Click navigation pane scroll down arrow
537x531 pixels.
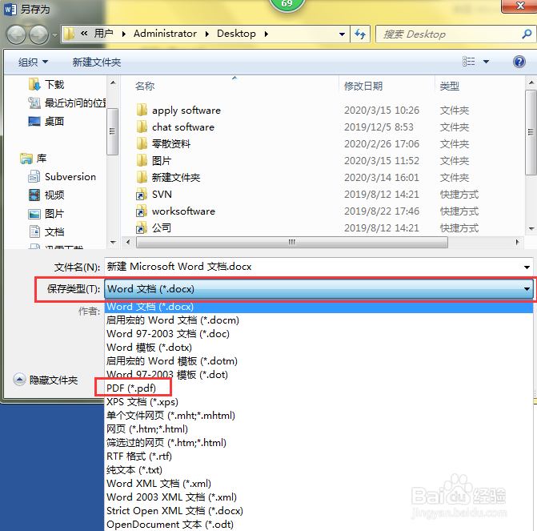[x=113, y=242]
